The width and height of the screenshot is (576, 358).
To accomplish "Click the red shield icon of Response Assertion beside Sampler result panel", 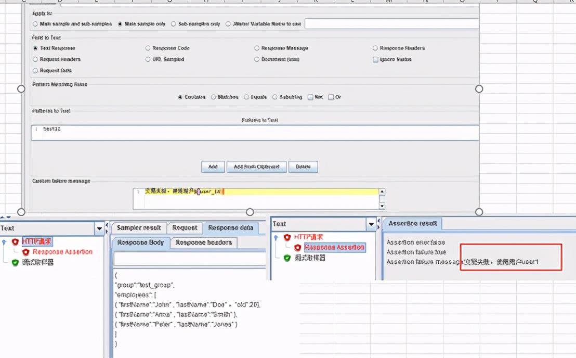I will click(x=25, y=252).
